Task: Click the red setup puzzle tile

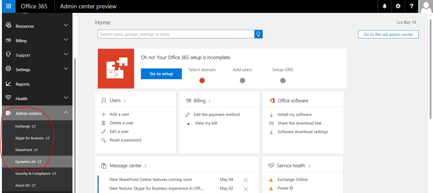Action: pyautogui.click(x=116, y=68)
